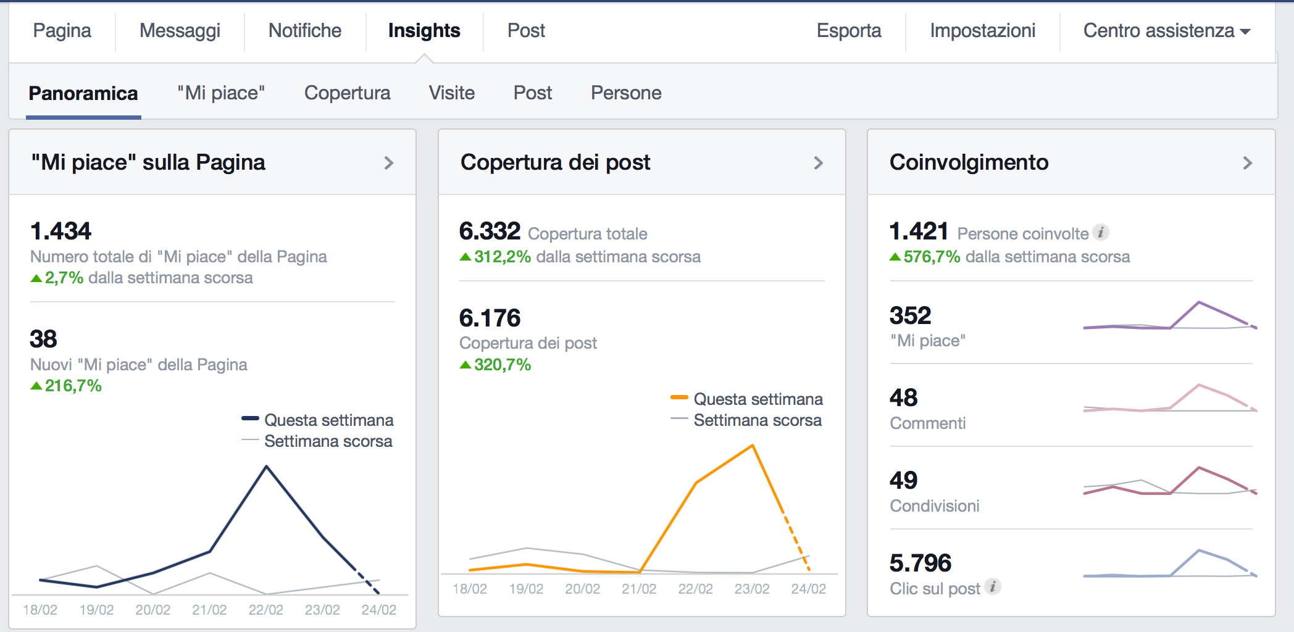The image size is (1294, 632).
Task: Click the Clic sul post sparkline
Action: pyautogui.click(x=1170, y=563)
